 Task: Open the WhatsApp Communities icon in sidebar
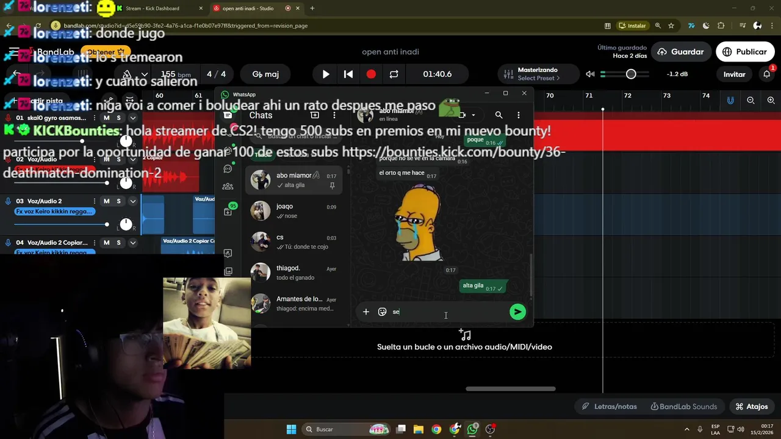tap(228, 187)
